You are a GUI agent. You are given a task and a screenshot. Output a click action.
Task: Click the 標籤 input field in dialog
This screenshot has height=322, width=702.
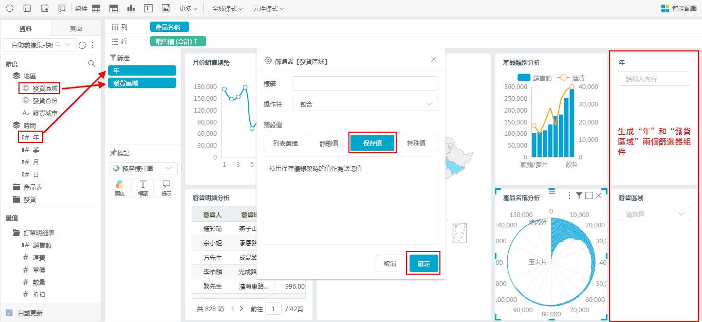point(365,83)
